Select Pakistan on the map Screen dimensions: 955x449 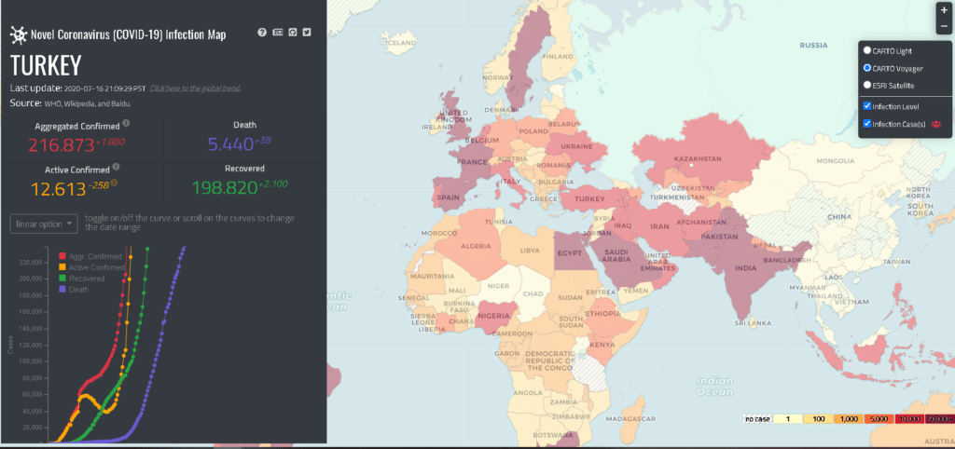[719, 236]
